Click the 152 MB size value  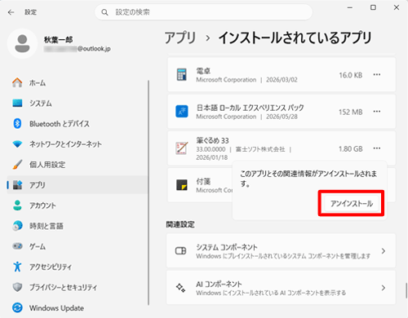tap(351, 112)
